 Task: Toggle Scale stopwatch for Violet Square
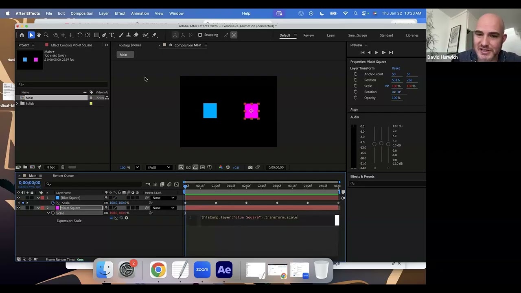[x=53, y=213]
